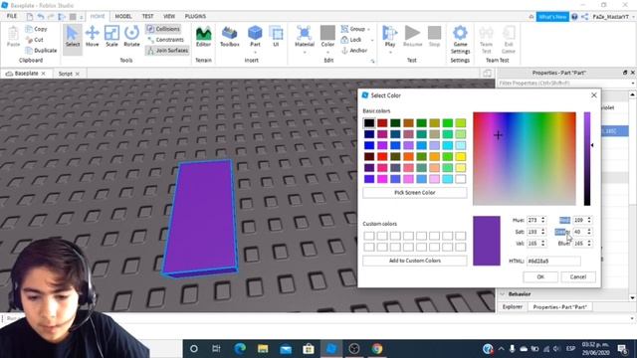
Task: Click the HTML color code field
Action: point(553,261)
